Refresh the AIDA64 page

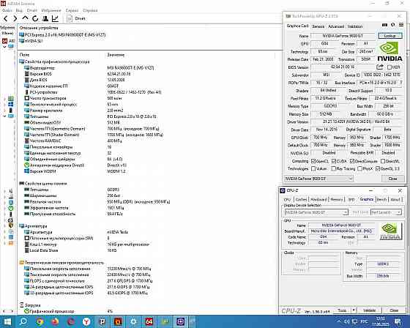pyautogui.click(x=35, y=18)
